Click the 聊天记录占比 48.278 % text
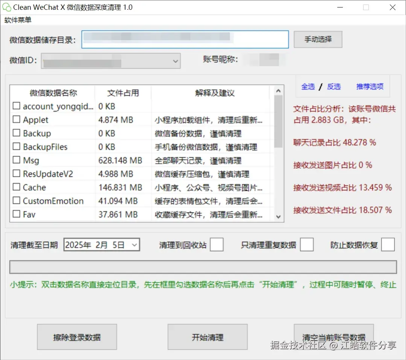 point(334,142)
